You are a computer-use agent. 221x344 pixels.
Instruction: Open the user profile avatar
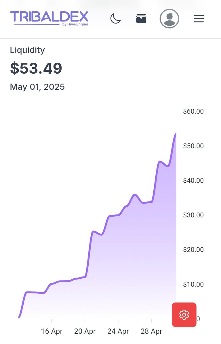tap(169, 19)
